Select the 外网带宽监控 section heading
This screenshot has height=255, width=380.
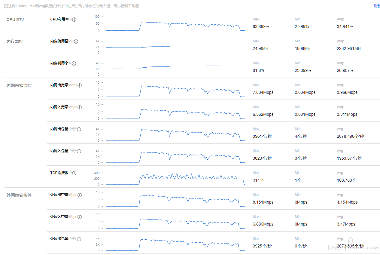click(x=19, y=195)
